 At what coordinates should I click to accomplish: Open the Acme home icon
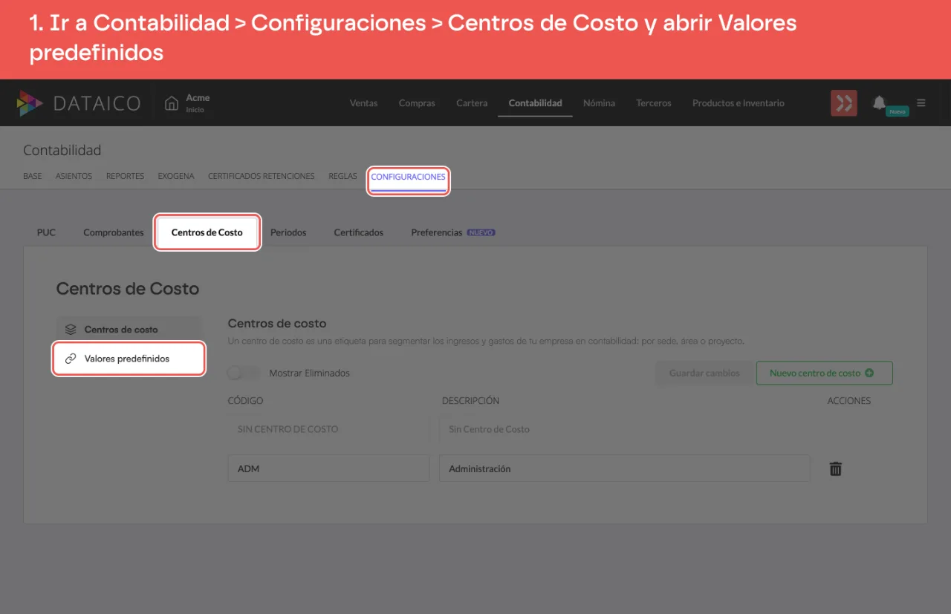coord(172,103)
